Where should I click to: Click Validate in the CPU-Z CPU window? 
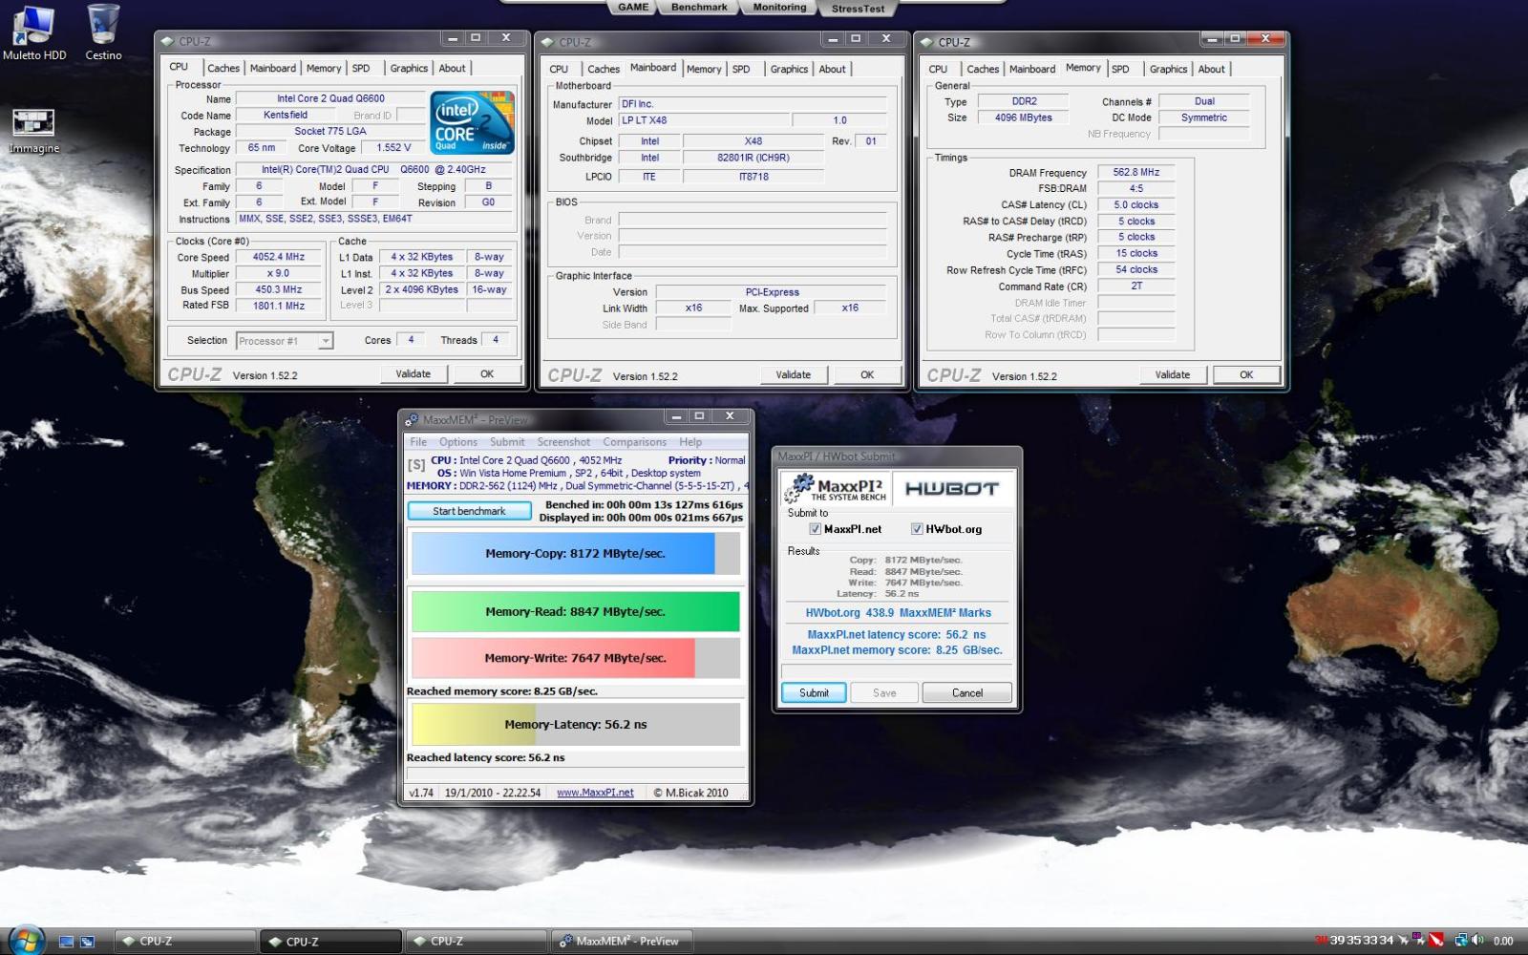[413, 374]
